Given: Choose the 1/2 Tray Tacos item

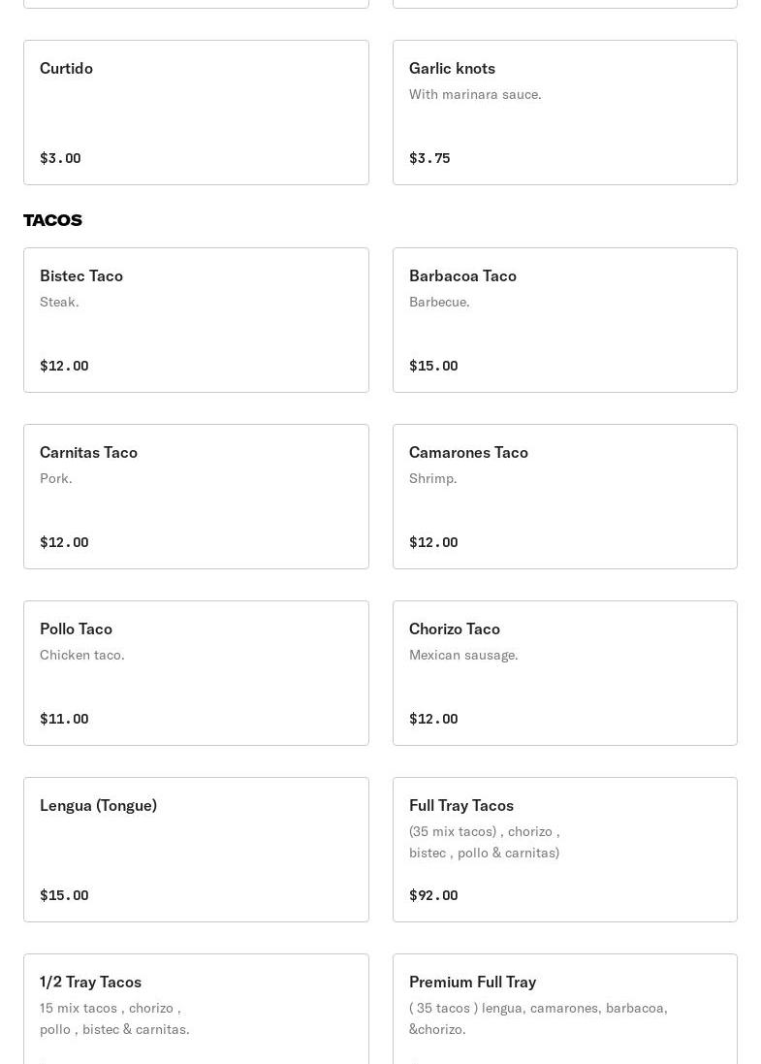Looking at the screenshot, I should (x=196, y=1009).
